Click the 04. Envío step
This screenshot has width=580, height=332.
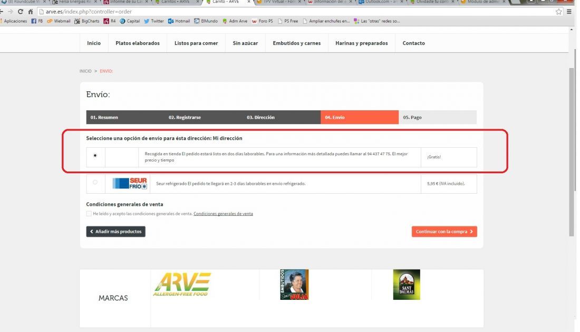(x=360, y=117)
